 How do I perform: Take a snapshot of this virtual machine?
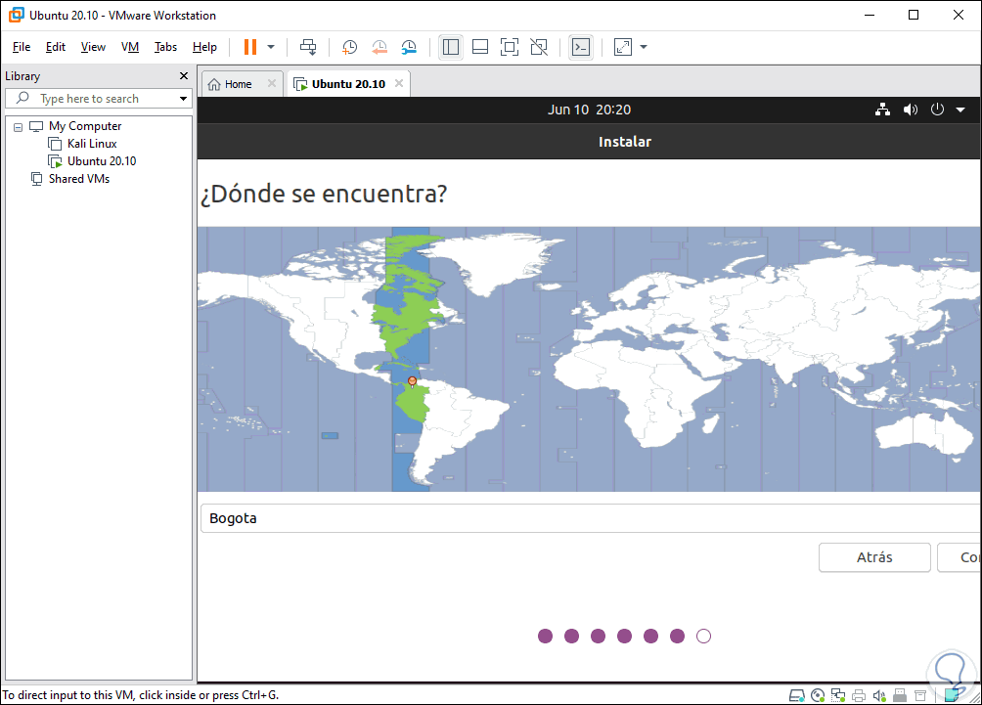pos(349,47)
